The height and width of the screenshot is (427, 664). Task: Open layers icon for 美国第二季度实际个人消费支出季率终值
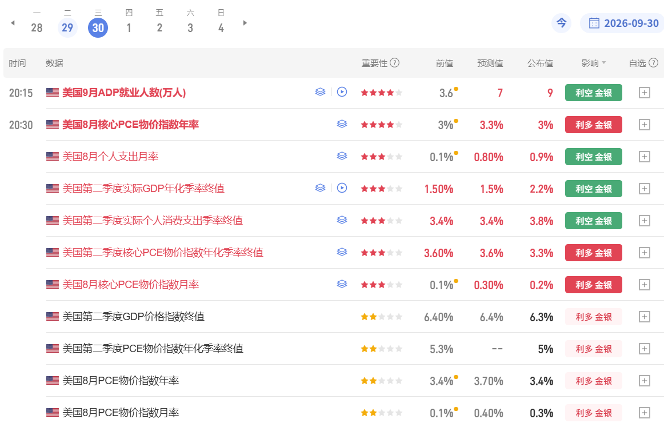[x=342, y=220]
